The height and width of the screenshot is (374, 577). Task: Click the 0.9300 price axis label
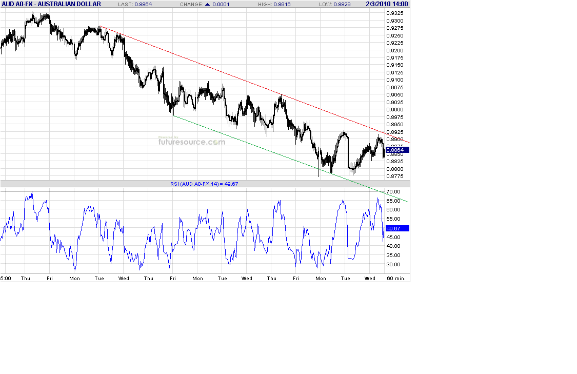tap(395, 21)
